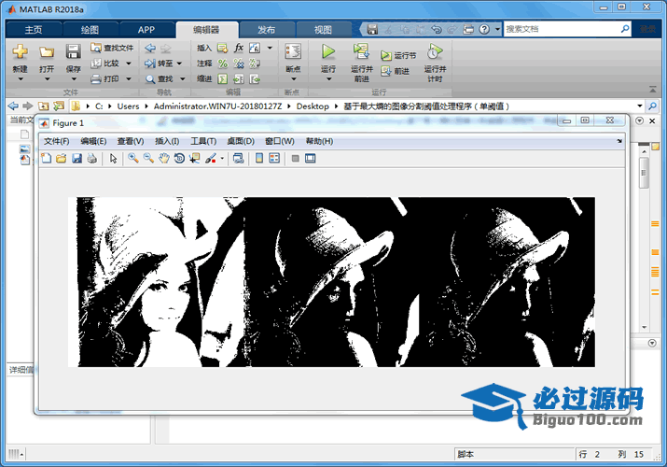Viewport: 667px width, 467px height.
Task: Switch to the APP ribbon tab
Action: point(146,30)
